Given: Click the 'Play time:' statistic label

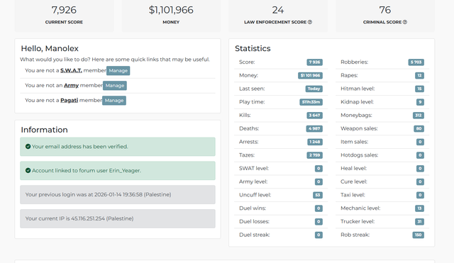Looking at the screenshot, I should tap(252, 102).
